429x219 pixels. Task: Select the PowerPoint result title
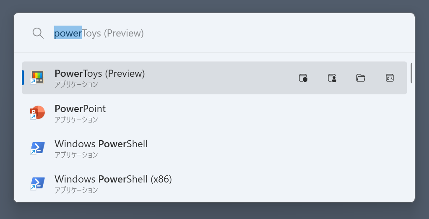[x=80, y=109]
